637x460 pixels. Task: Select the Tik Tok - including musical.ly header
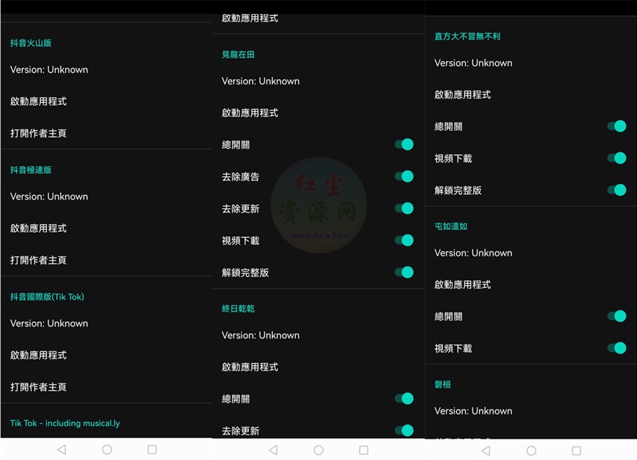(65, 423)
